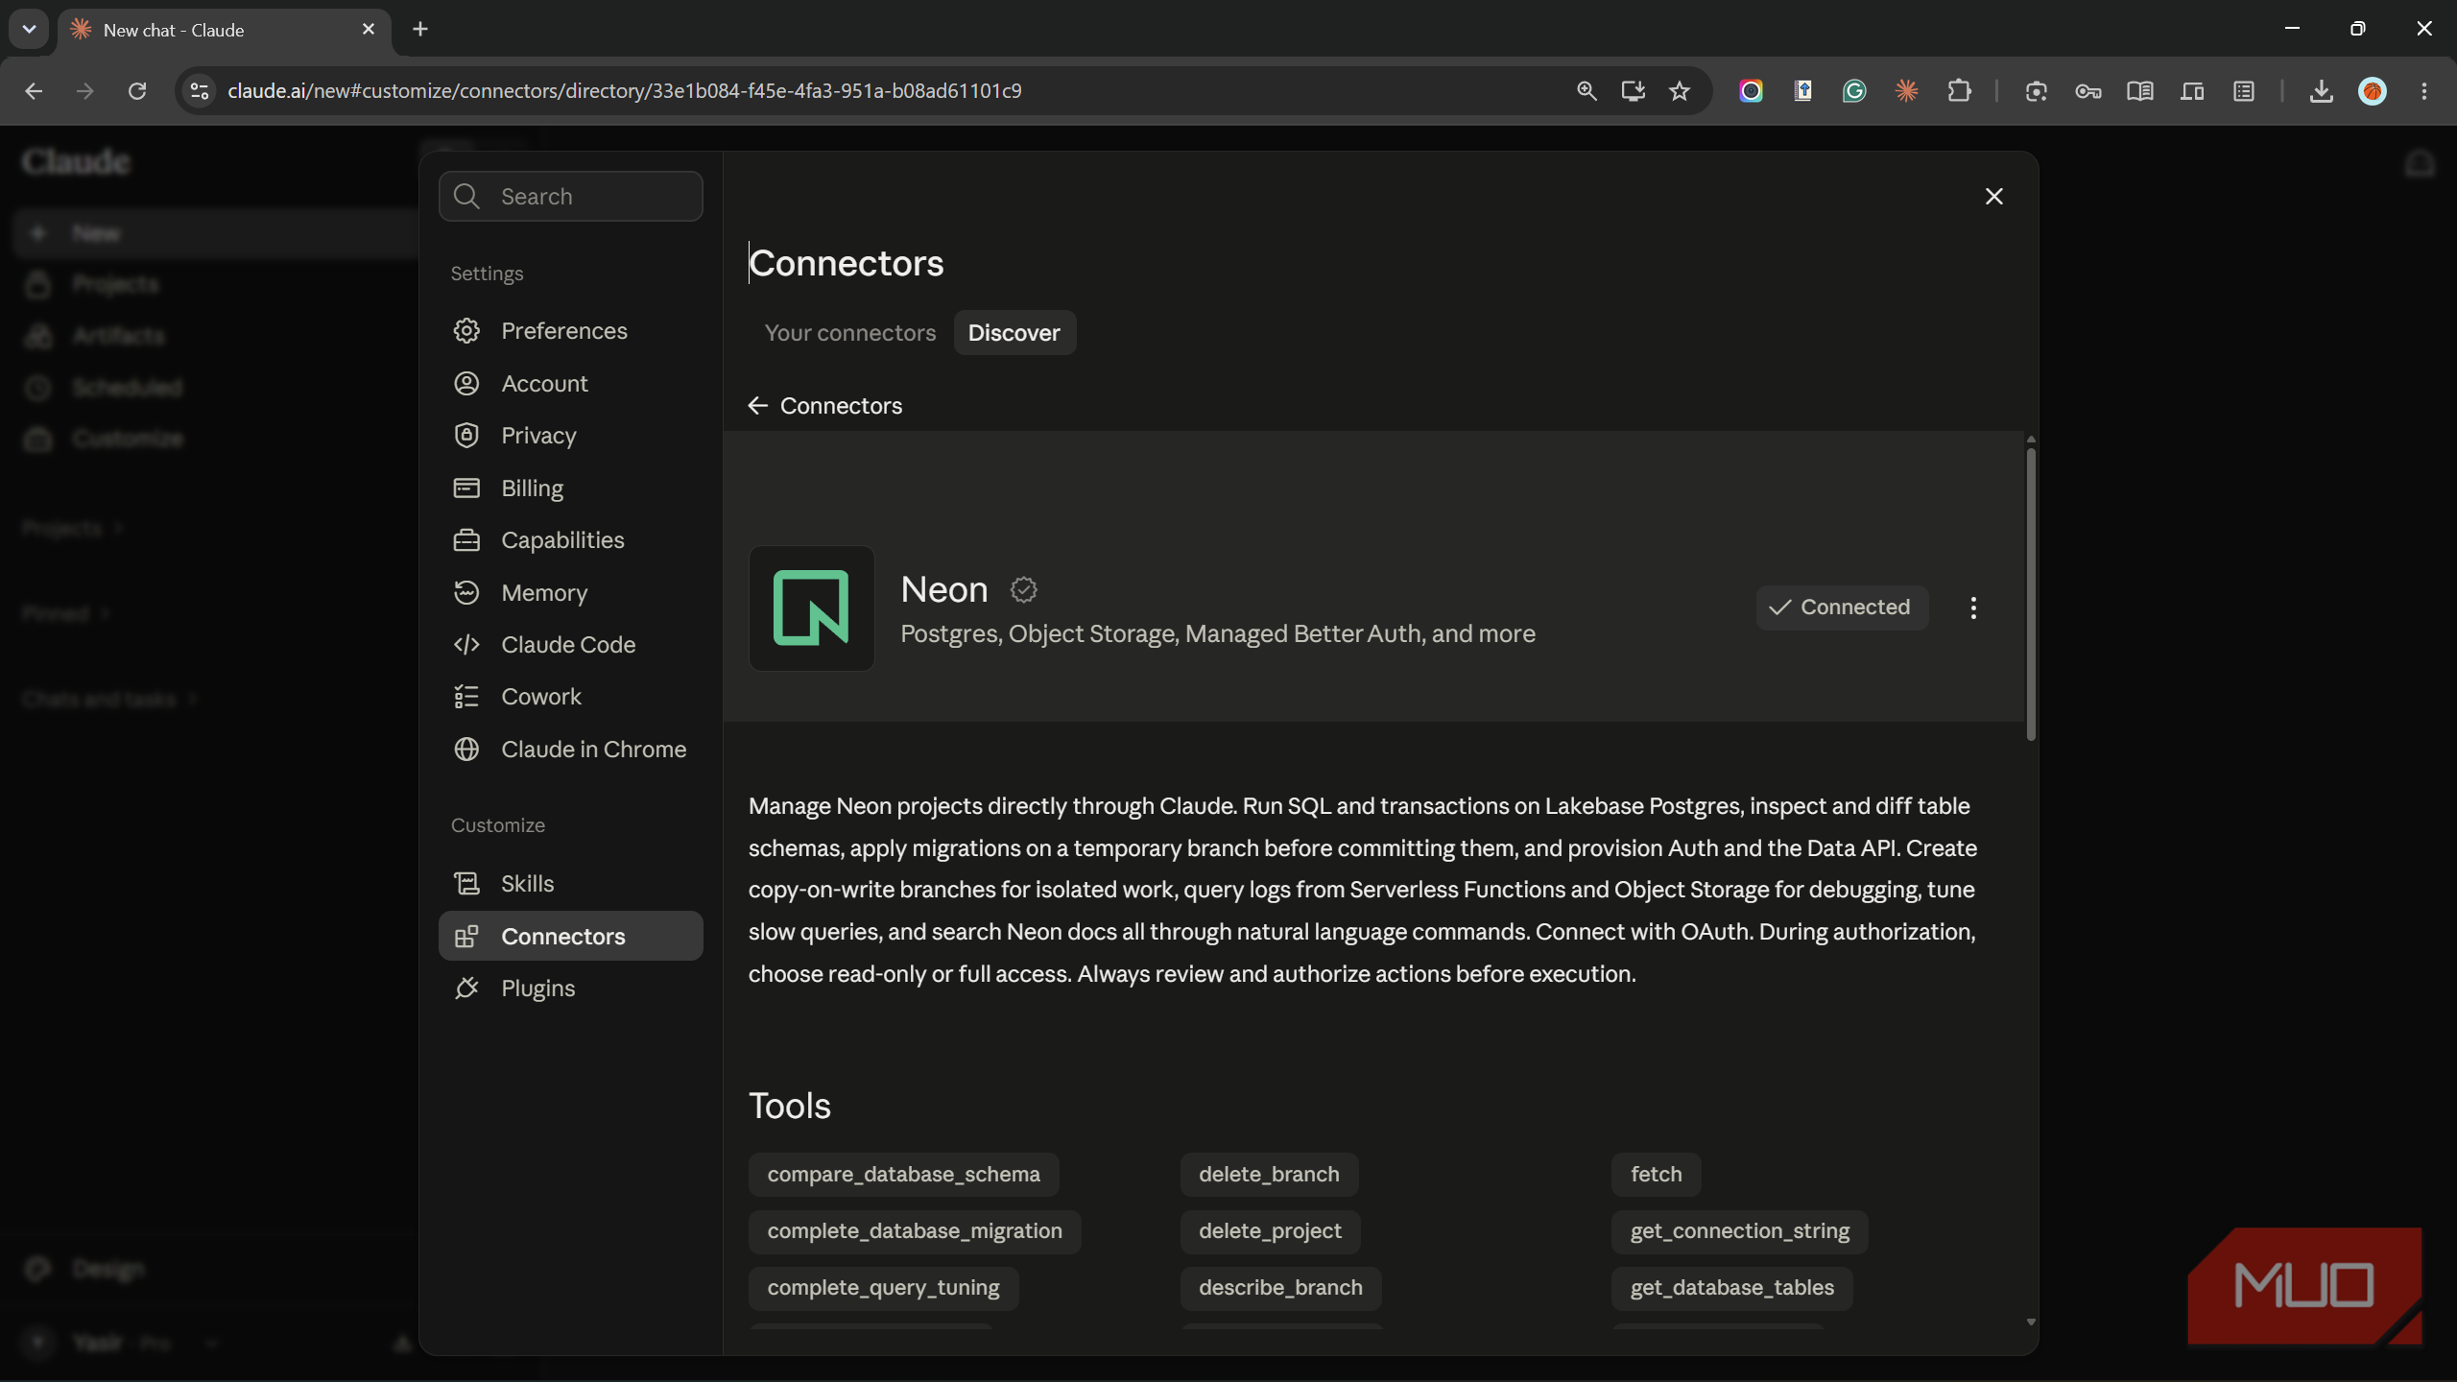Viewport: 2457px width, 1382px height.
Task: Click the site information icon in address bar
Action: coord(200,90)
